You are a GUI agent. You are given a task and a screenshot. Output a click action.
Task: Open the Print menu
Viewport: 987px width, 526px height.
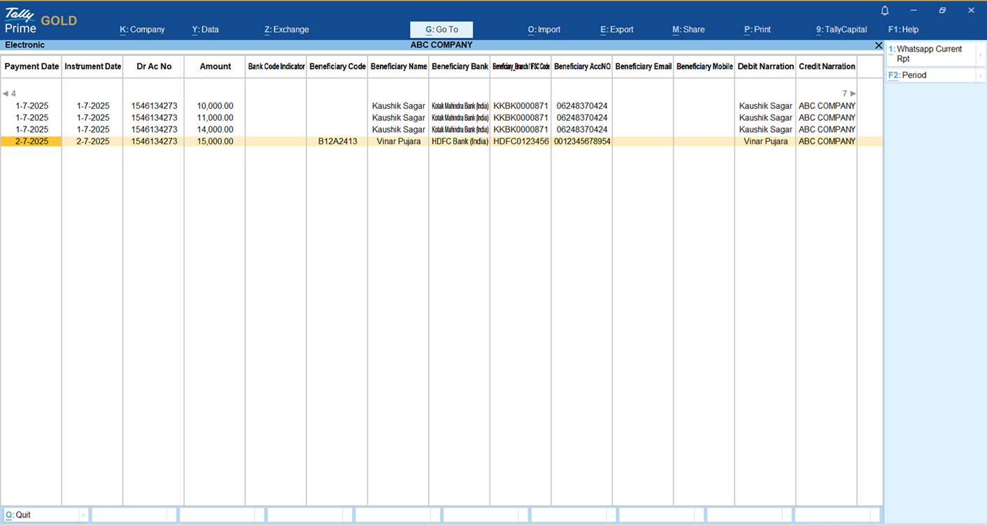pos(758,30)
